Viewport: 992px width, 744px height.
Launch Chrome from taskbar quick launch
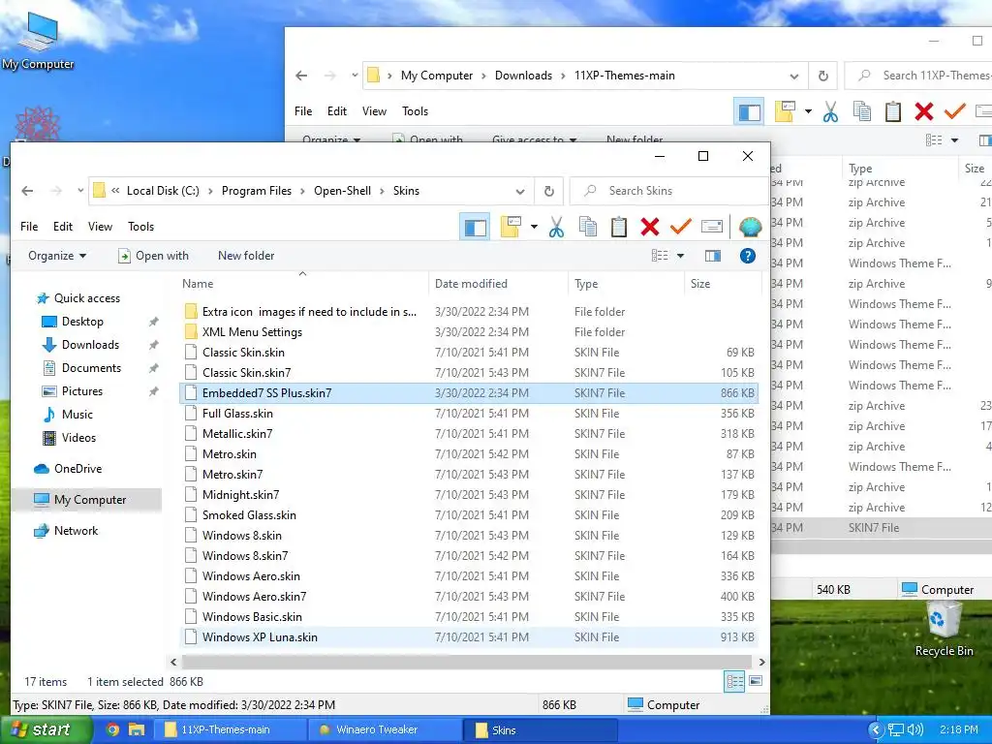pos(112,729)
